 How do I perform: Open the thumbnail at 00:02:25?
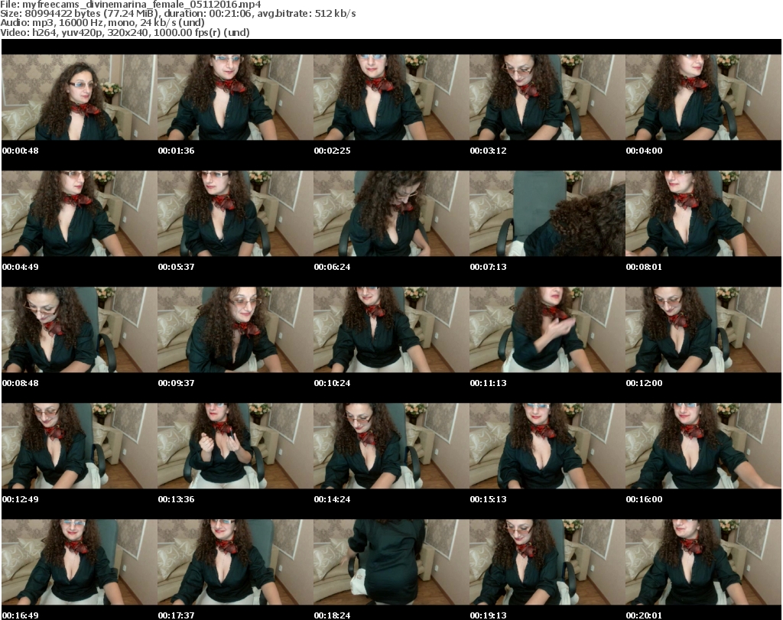coord(391,97)
